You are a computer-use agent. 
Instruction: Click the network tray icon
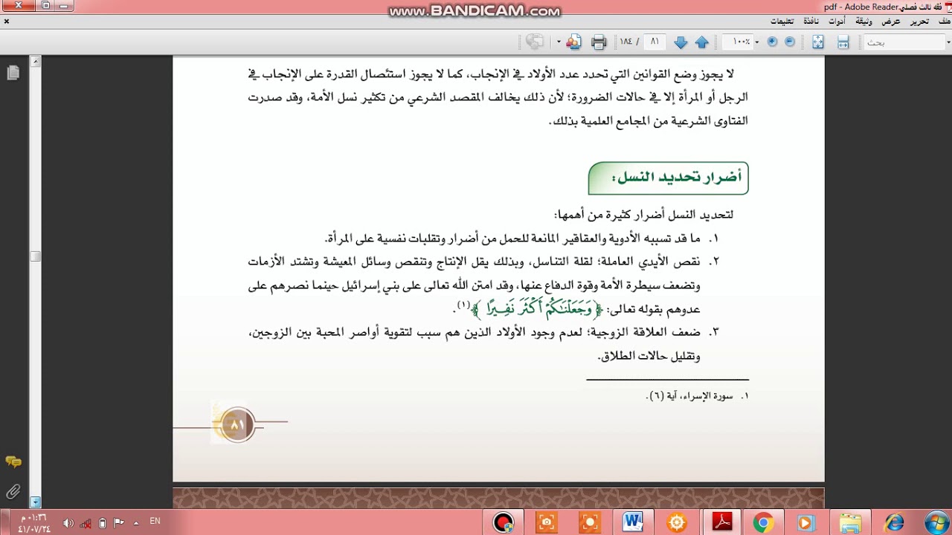tap(86, 523)
